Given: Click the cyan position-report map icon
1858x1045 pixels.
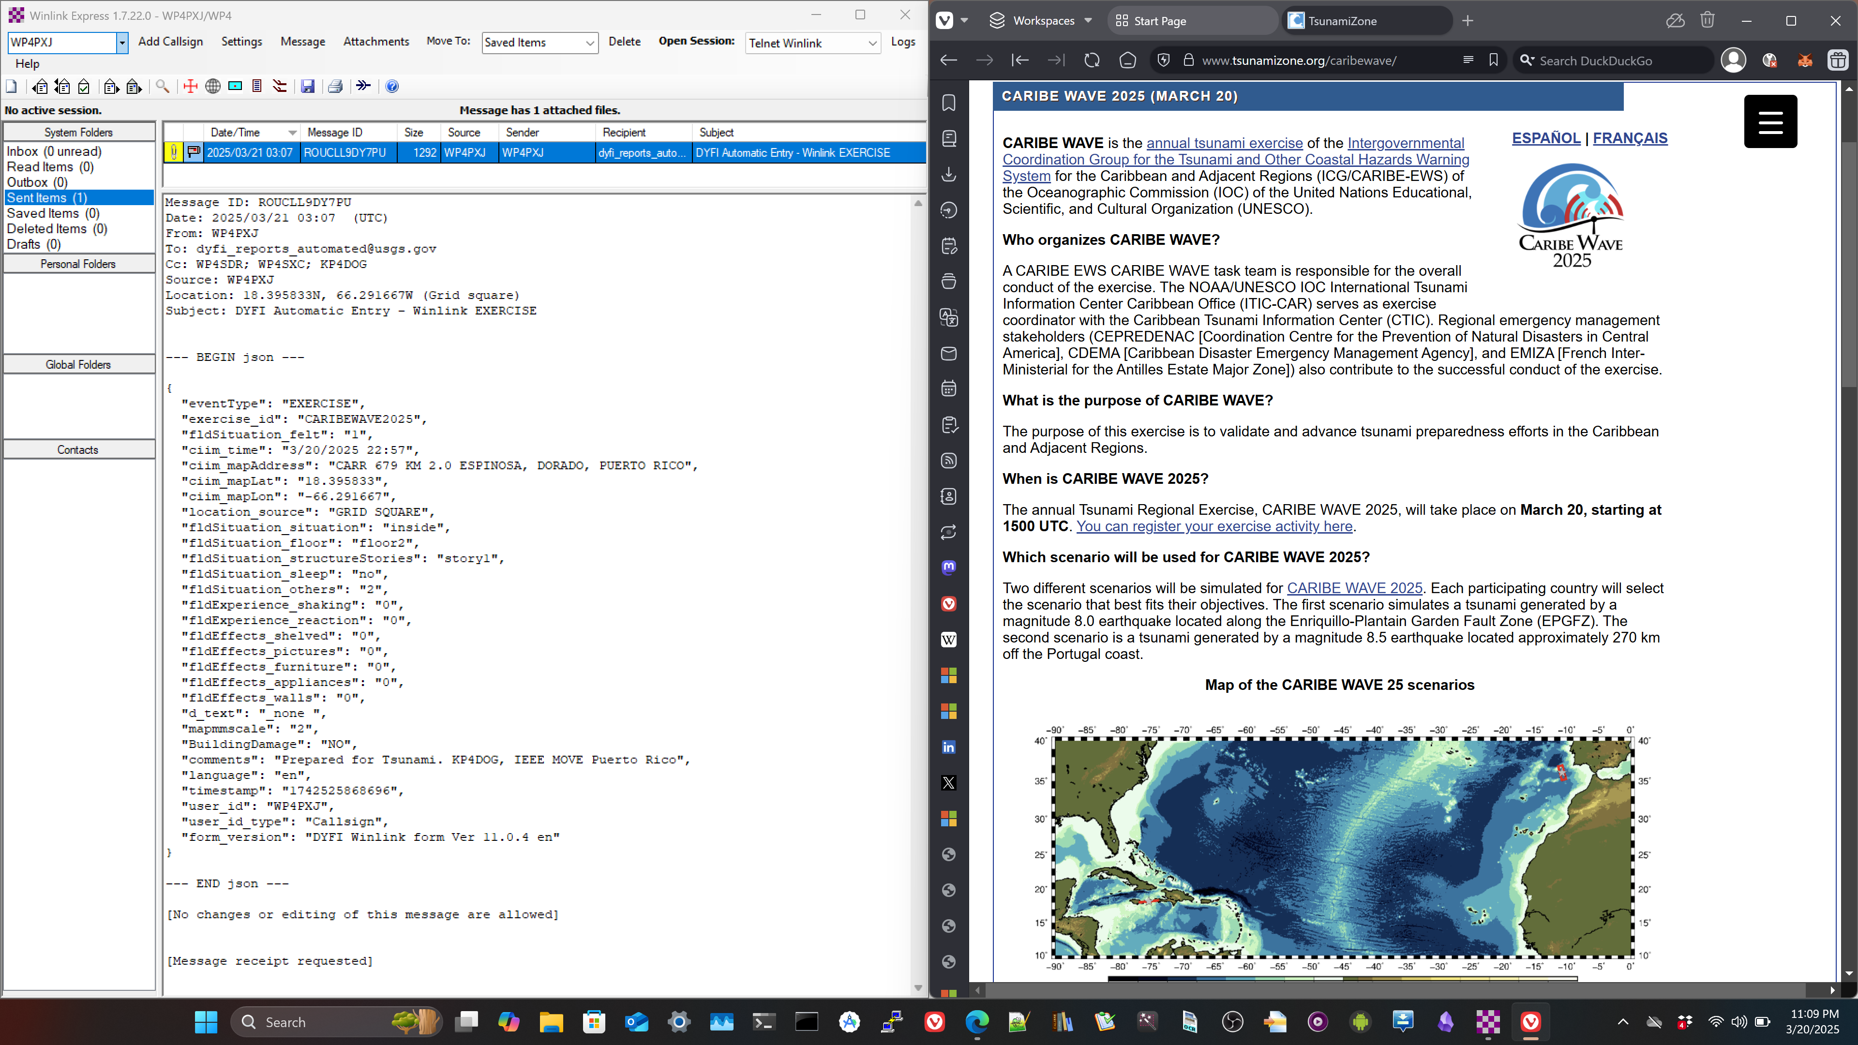Looking at the screenshot, I should pos(235,87).
